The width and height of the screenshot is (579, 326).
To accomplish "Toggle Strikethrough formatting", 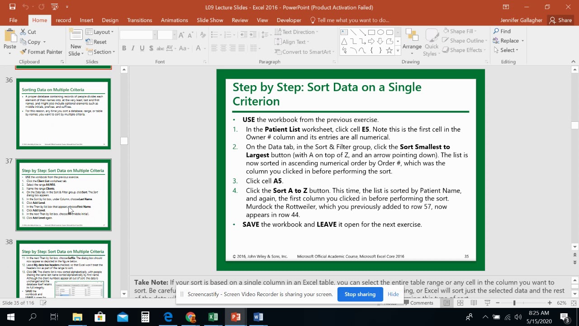I will coord(160,48).
